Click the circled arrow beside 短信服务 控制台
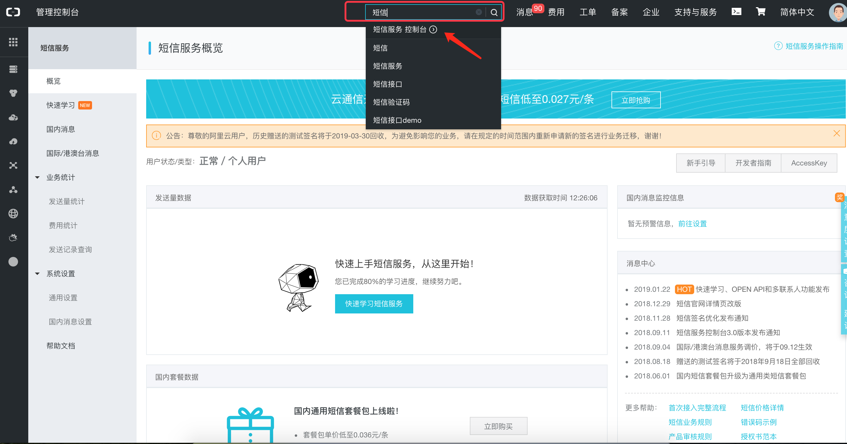The image size is (847, 444). tap(433, 29)
